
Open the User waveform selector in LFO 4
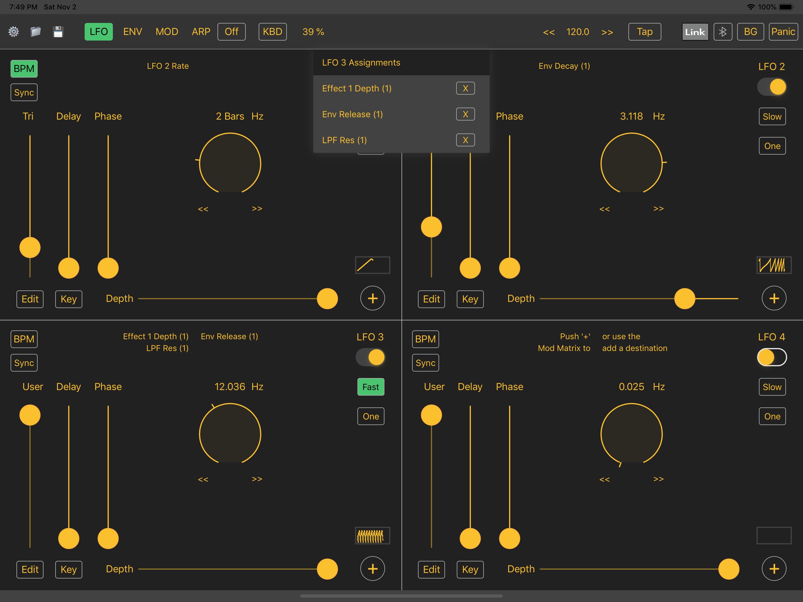[434, 387]
